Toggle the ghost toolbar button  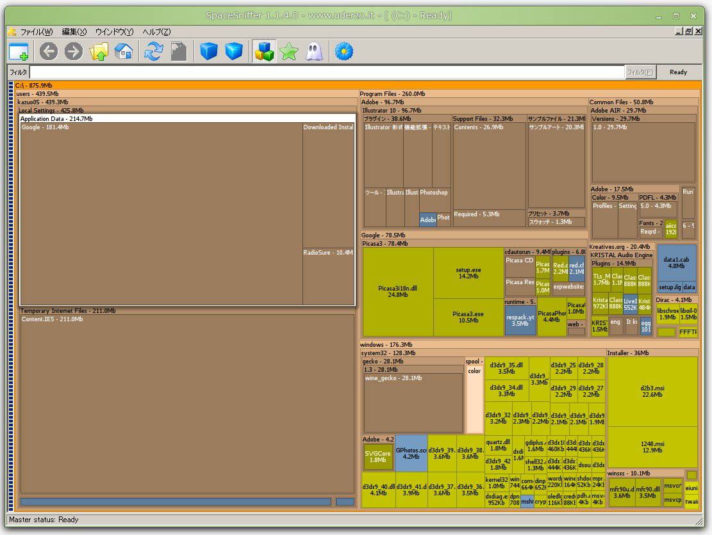[x=314, y=51]
